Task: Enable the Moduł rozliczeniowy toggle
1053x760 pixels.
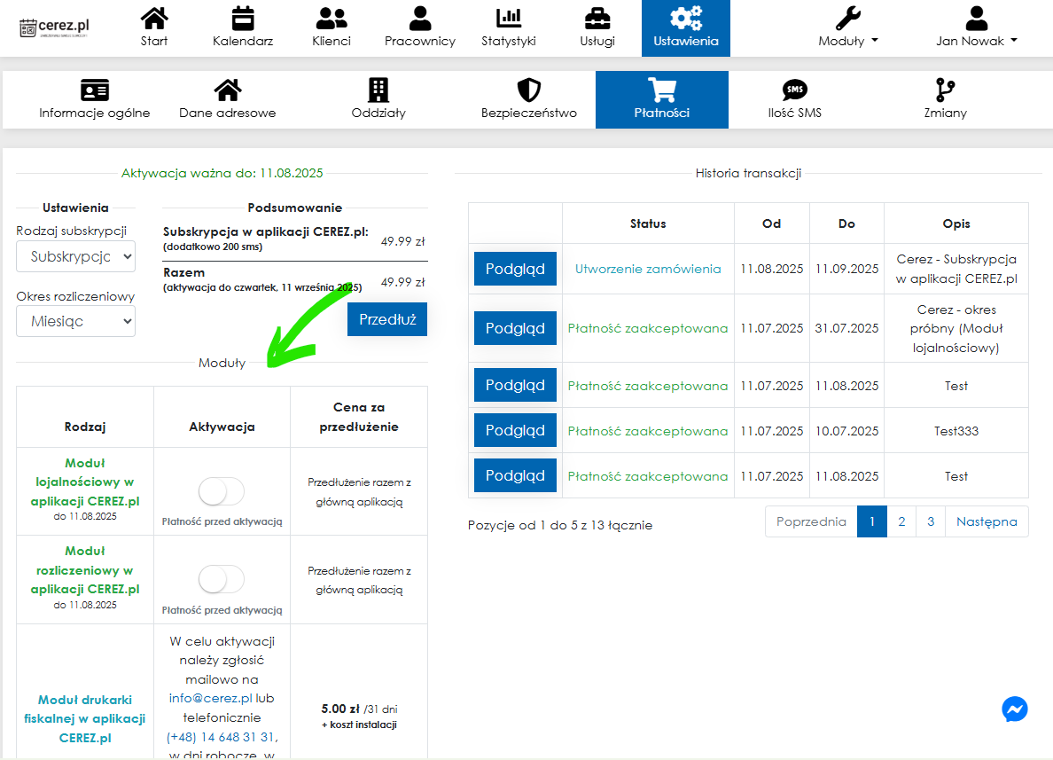Action: pos(221,580)
